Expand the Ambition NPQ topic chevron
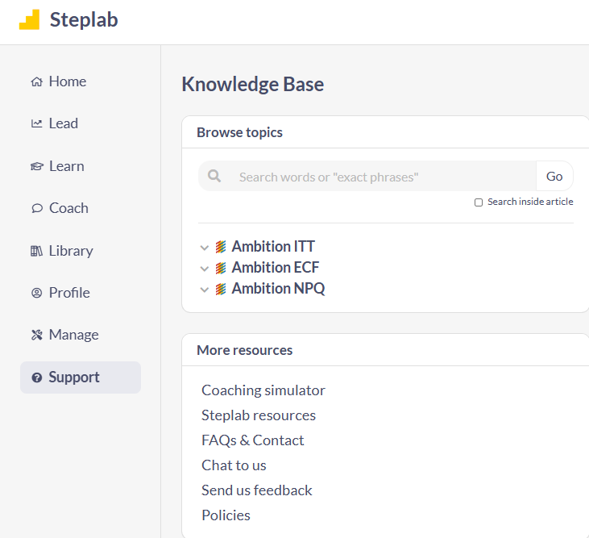Image resolution: width=589 pixels, height=538 pixels. (x=205, y=290)
